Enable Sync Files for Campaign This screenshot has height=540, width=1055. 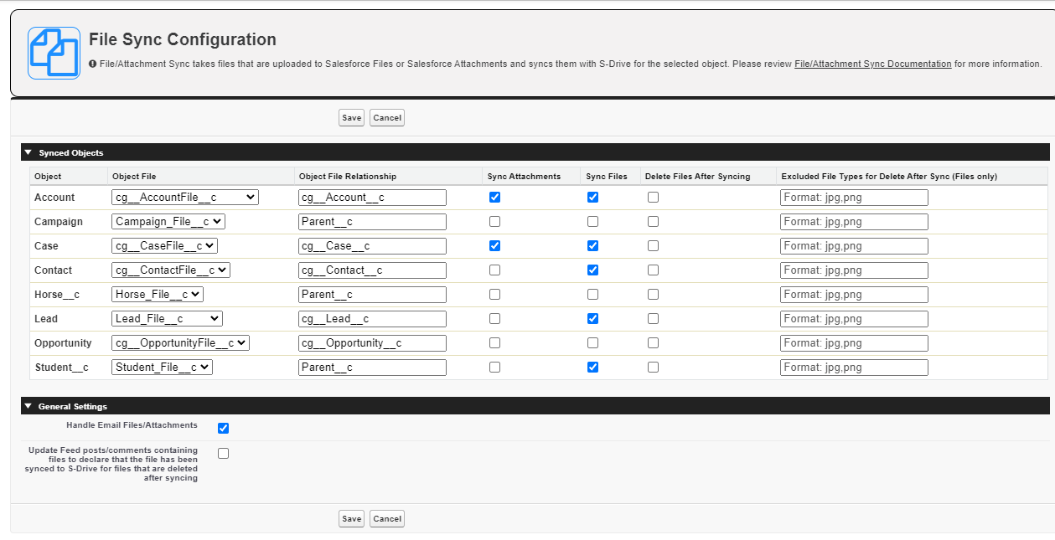tap(592, 222)
